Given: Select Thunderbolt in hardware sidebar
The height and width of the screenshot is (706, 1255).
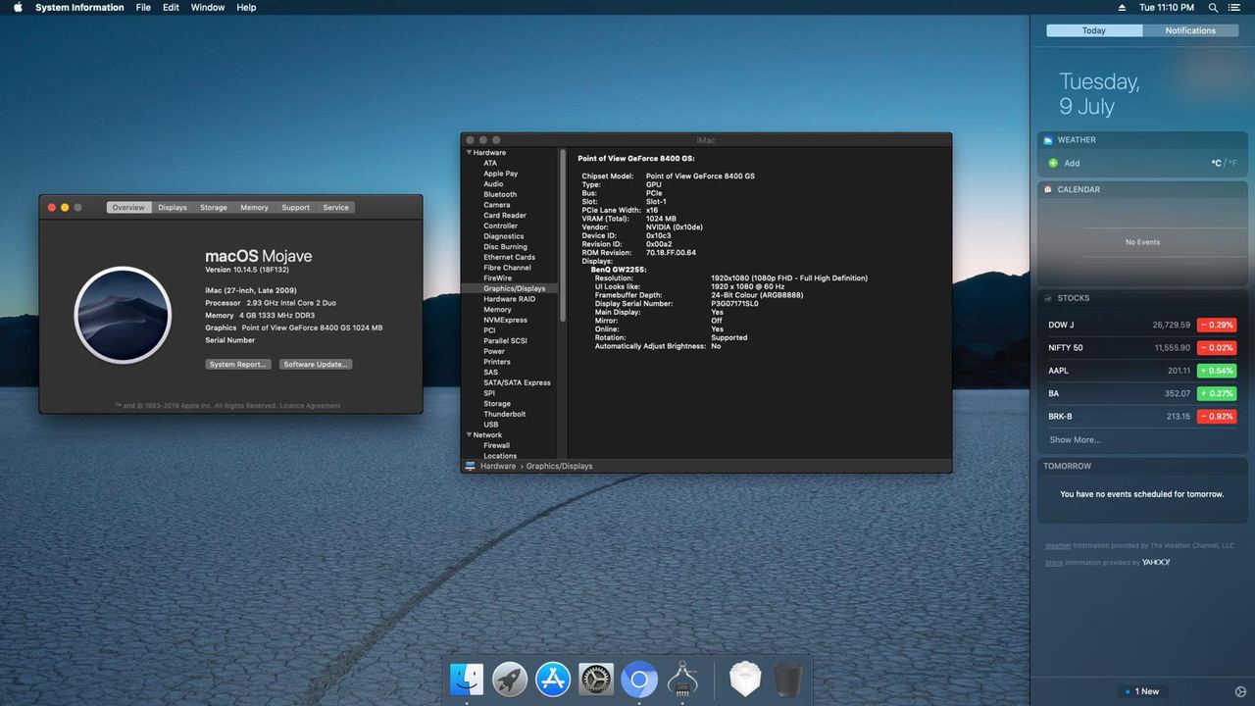Looking at the screenshot, I should pos(505,414).
